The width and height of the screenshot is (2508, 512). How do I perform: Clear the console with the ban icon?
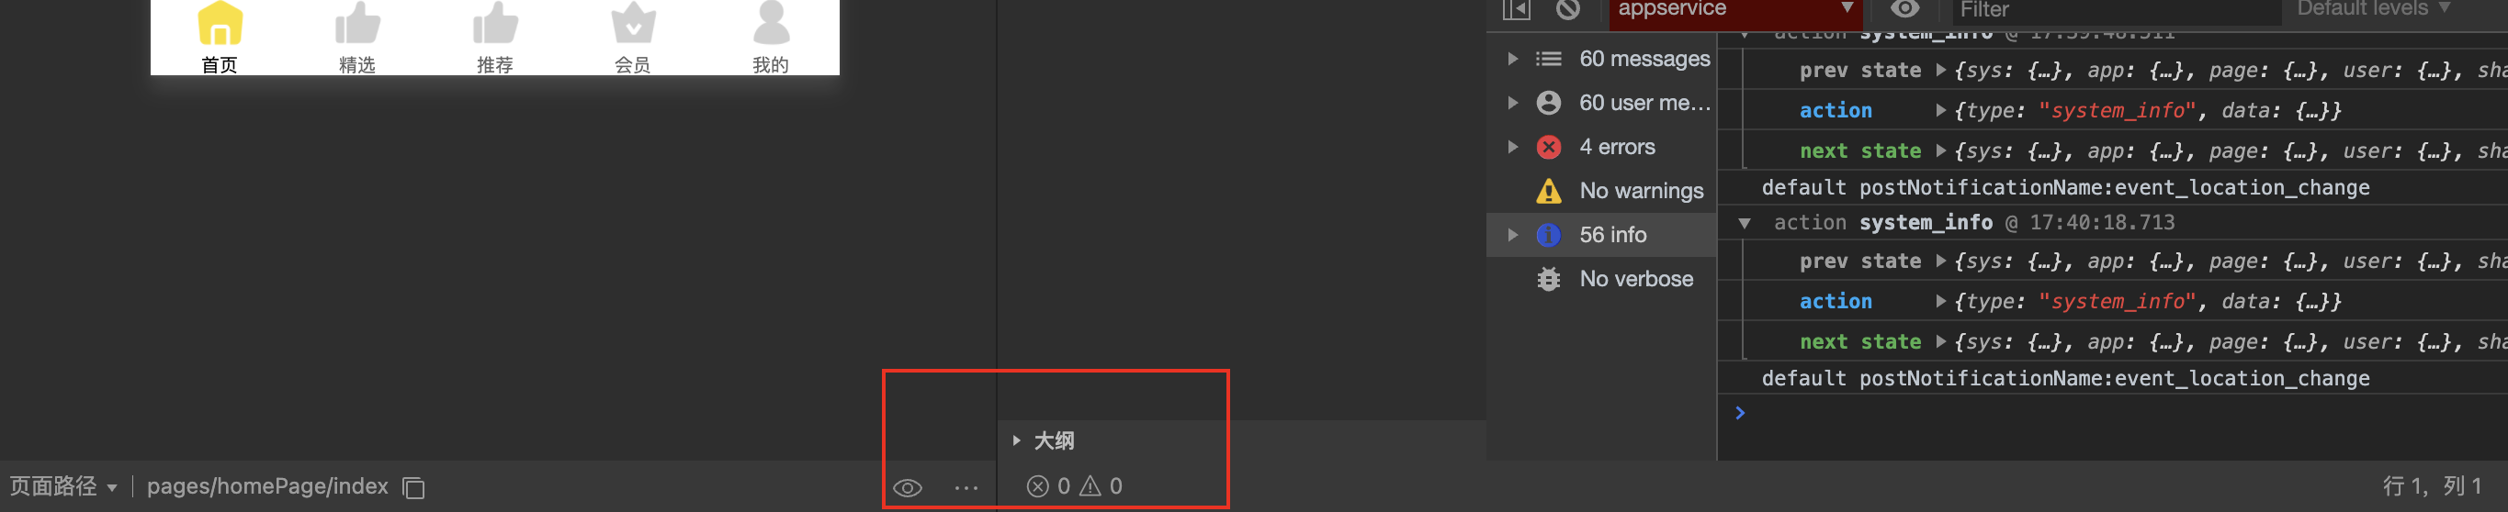(1567, 9)
